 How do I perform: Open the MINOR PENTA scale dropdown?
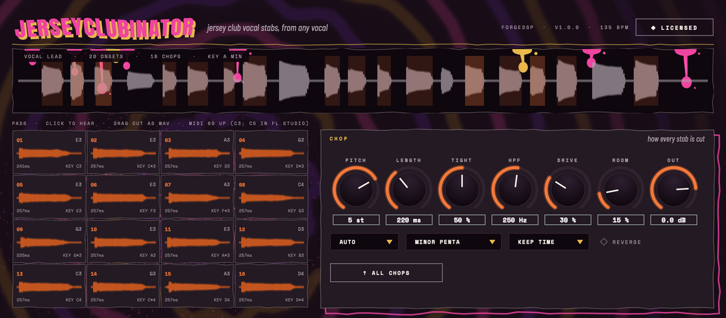(453, 242)
